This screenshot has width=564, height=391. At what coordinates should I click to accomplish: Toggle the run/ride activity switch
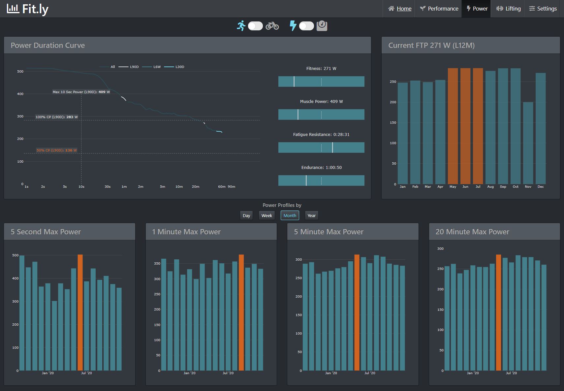255,26
